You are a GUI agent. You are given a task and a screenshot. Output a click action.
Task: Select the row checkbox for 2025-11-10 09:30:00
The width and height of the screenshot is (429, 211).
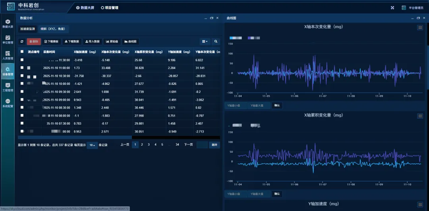click(22, 92)
